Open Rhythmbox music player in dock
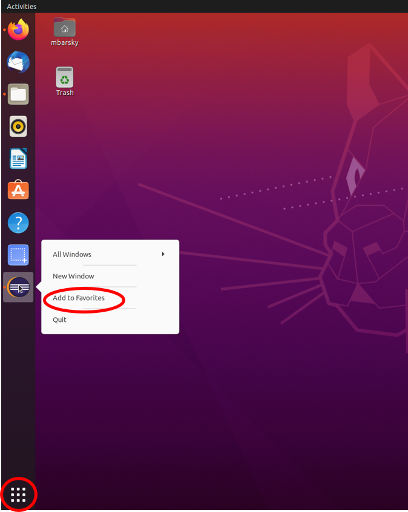This screenshot has height=512, width=408. [x=18, y=126]
